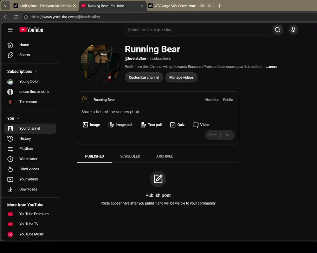Click the Post button

[213, 135]
